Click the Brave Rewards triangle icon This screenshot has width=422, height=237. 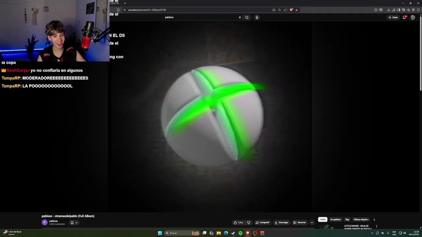tap(296, 10)
